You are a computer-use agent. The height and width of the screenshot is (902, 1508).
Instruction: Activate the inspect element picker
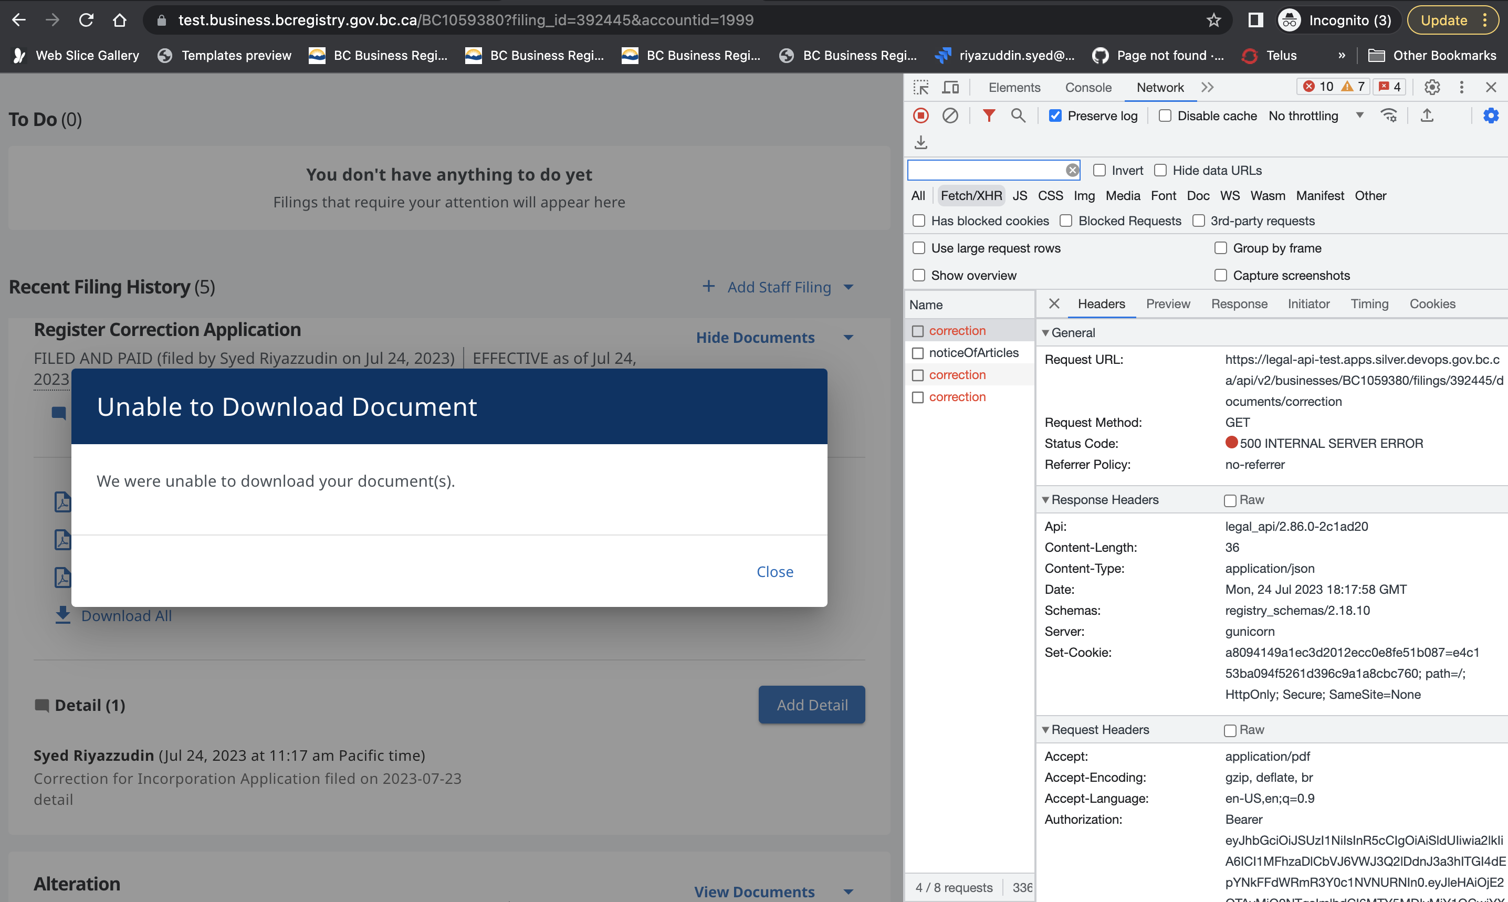click(x=921, y=88)
